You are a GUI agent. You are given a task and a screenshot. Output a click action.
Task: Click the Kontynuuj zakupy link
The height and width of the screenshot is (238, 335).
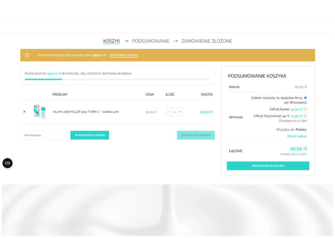coord(124,55)
